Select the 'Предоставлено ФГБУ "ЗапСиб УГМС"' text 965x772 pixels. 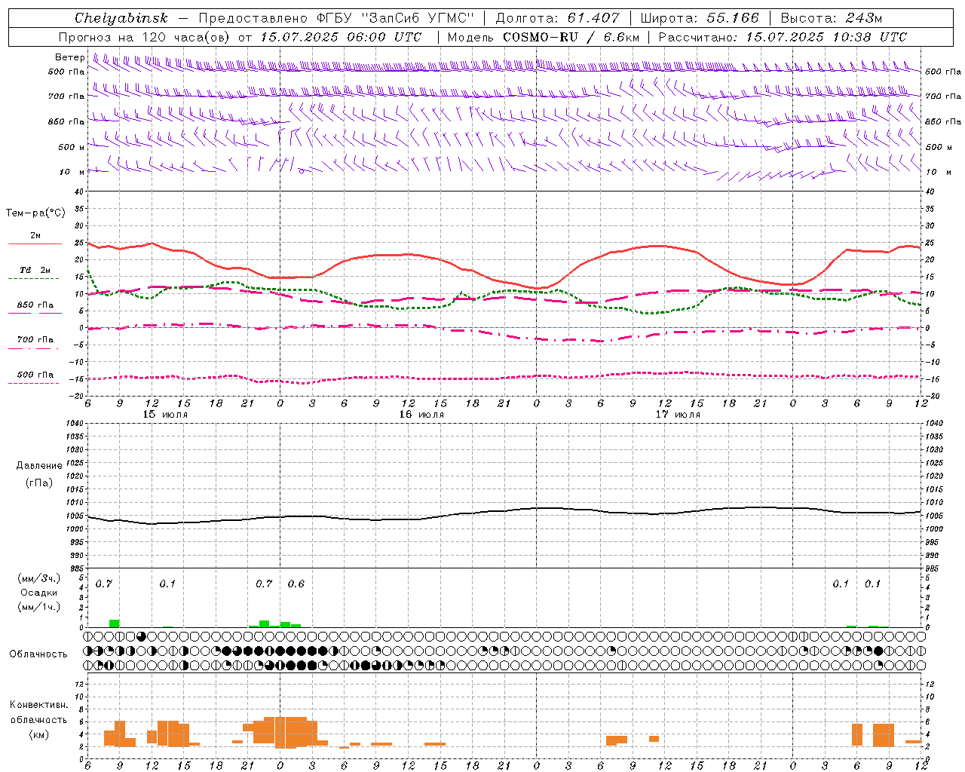(336, 18)
